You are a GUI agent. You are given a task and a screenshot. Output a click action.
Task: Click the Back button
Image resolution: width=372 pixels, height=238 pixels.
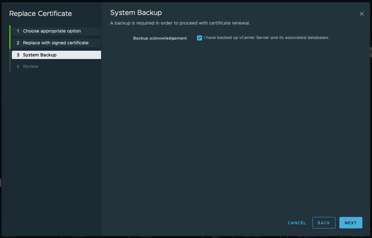point(324,223)
